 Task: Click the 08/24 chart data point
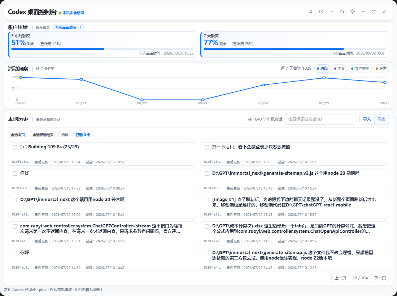[x=263, y=85]
